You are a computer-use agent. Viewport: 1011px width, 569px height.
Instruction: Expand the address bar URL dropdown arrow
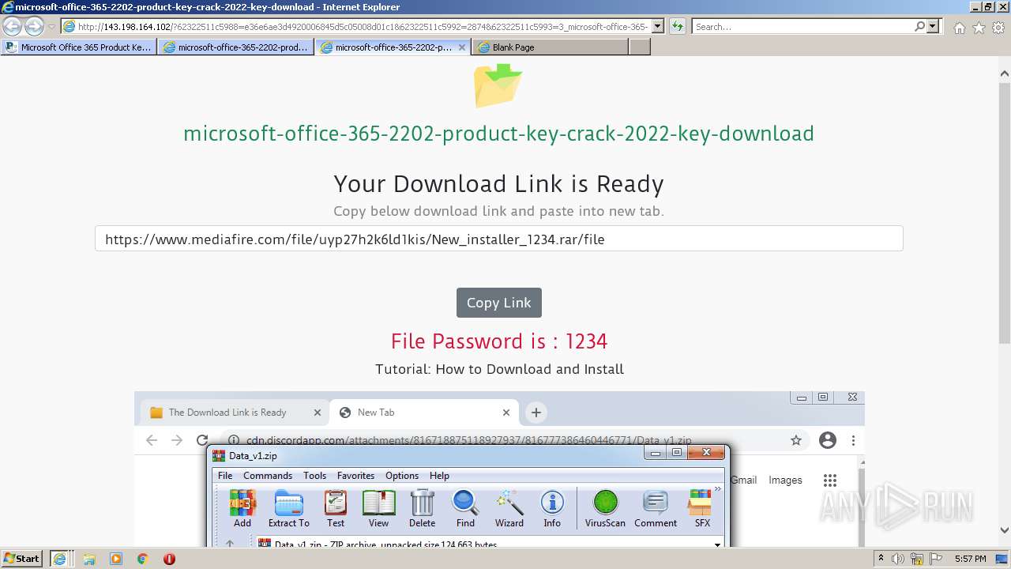(x=658, y=26)
